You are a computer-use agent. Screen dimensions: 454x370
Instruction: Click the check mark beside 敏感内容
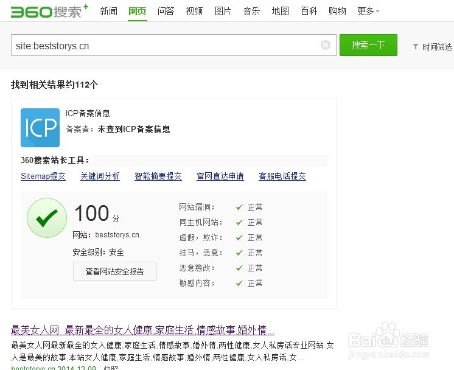(x=239, y=283)
